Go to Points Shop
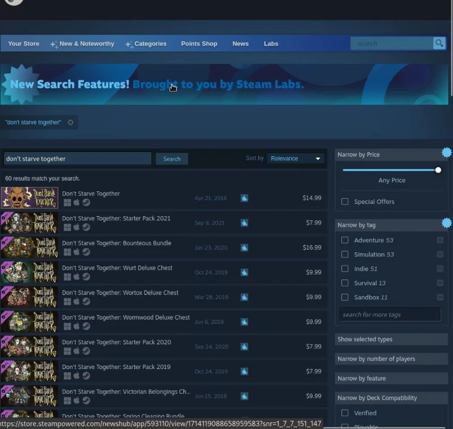The image size is (453, 429). coord(199,44)
